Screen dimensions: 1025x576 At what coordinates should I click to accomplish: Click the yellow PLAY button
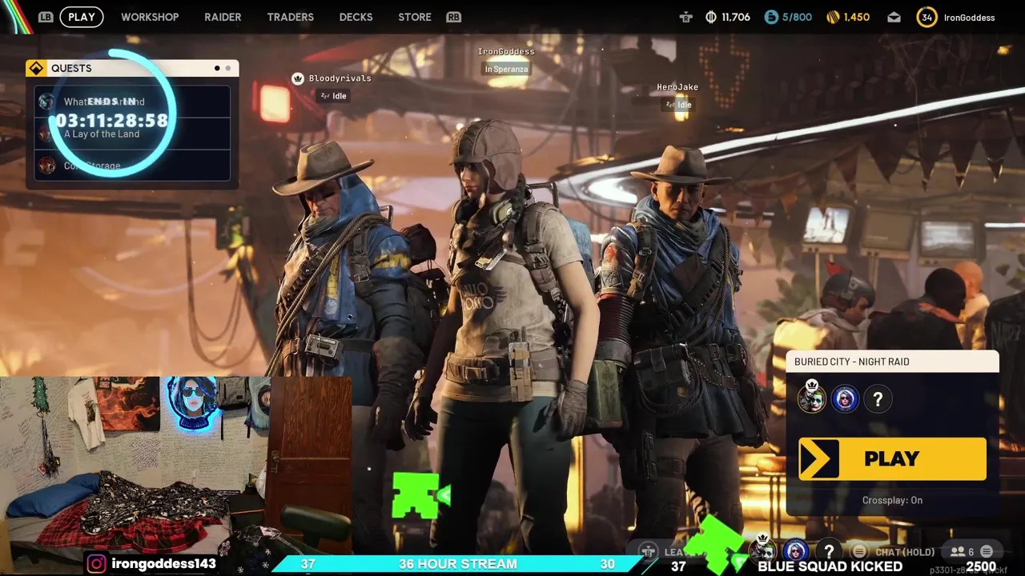[892, 459]
